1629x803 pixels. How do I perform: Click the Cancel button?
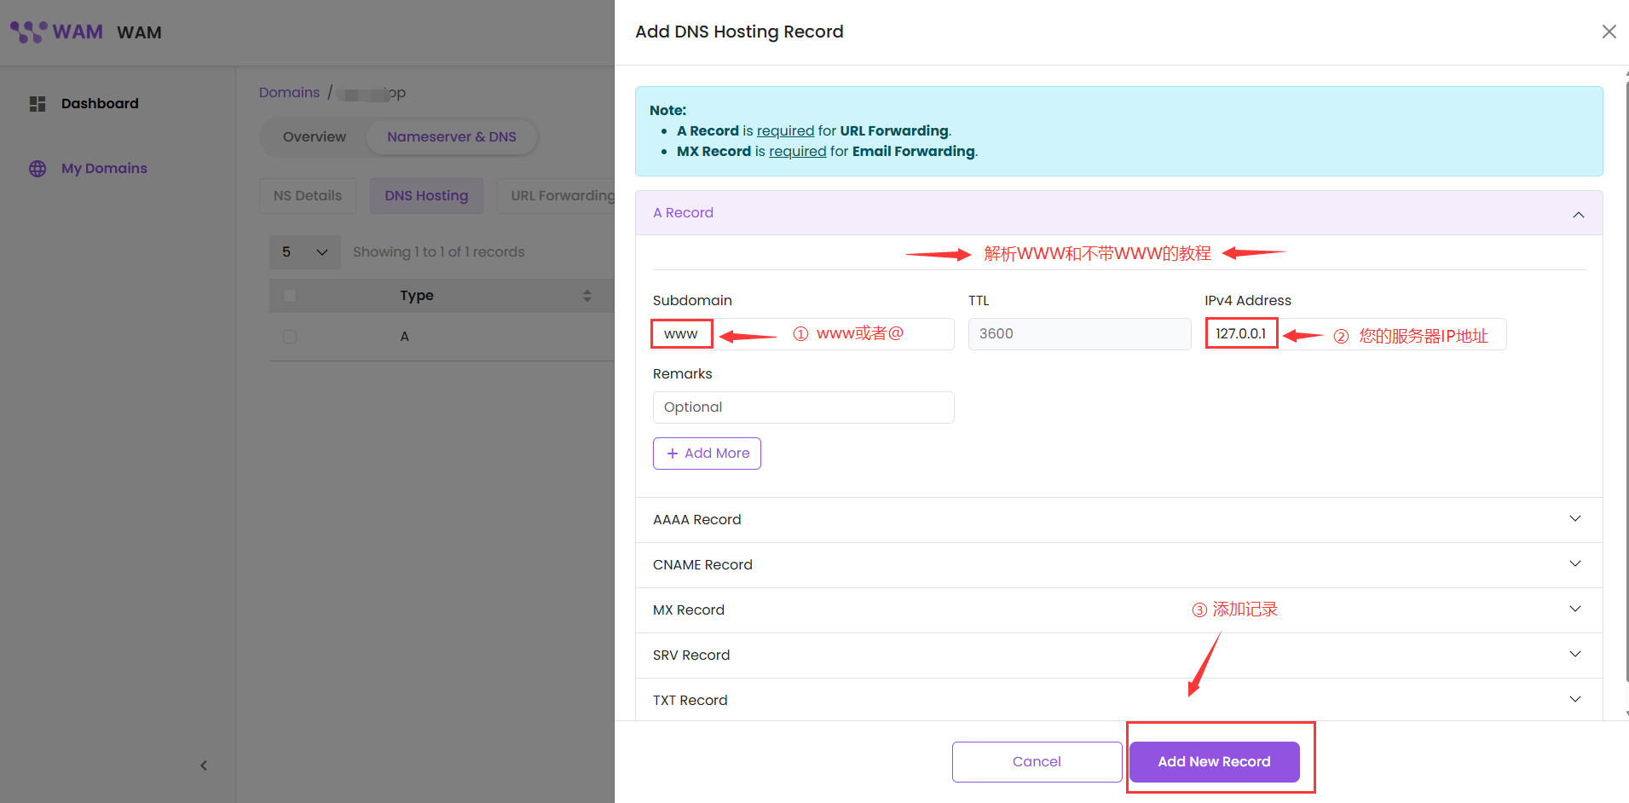point(1037,762)
